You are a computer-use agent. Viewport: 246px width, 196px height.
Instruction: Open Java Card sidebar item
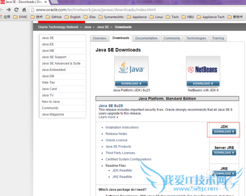tap(62, 89)
